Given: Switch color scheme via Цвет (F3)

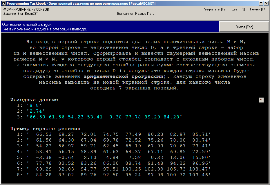Looking at the screenshot, I should (x=238, y=9).
